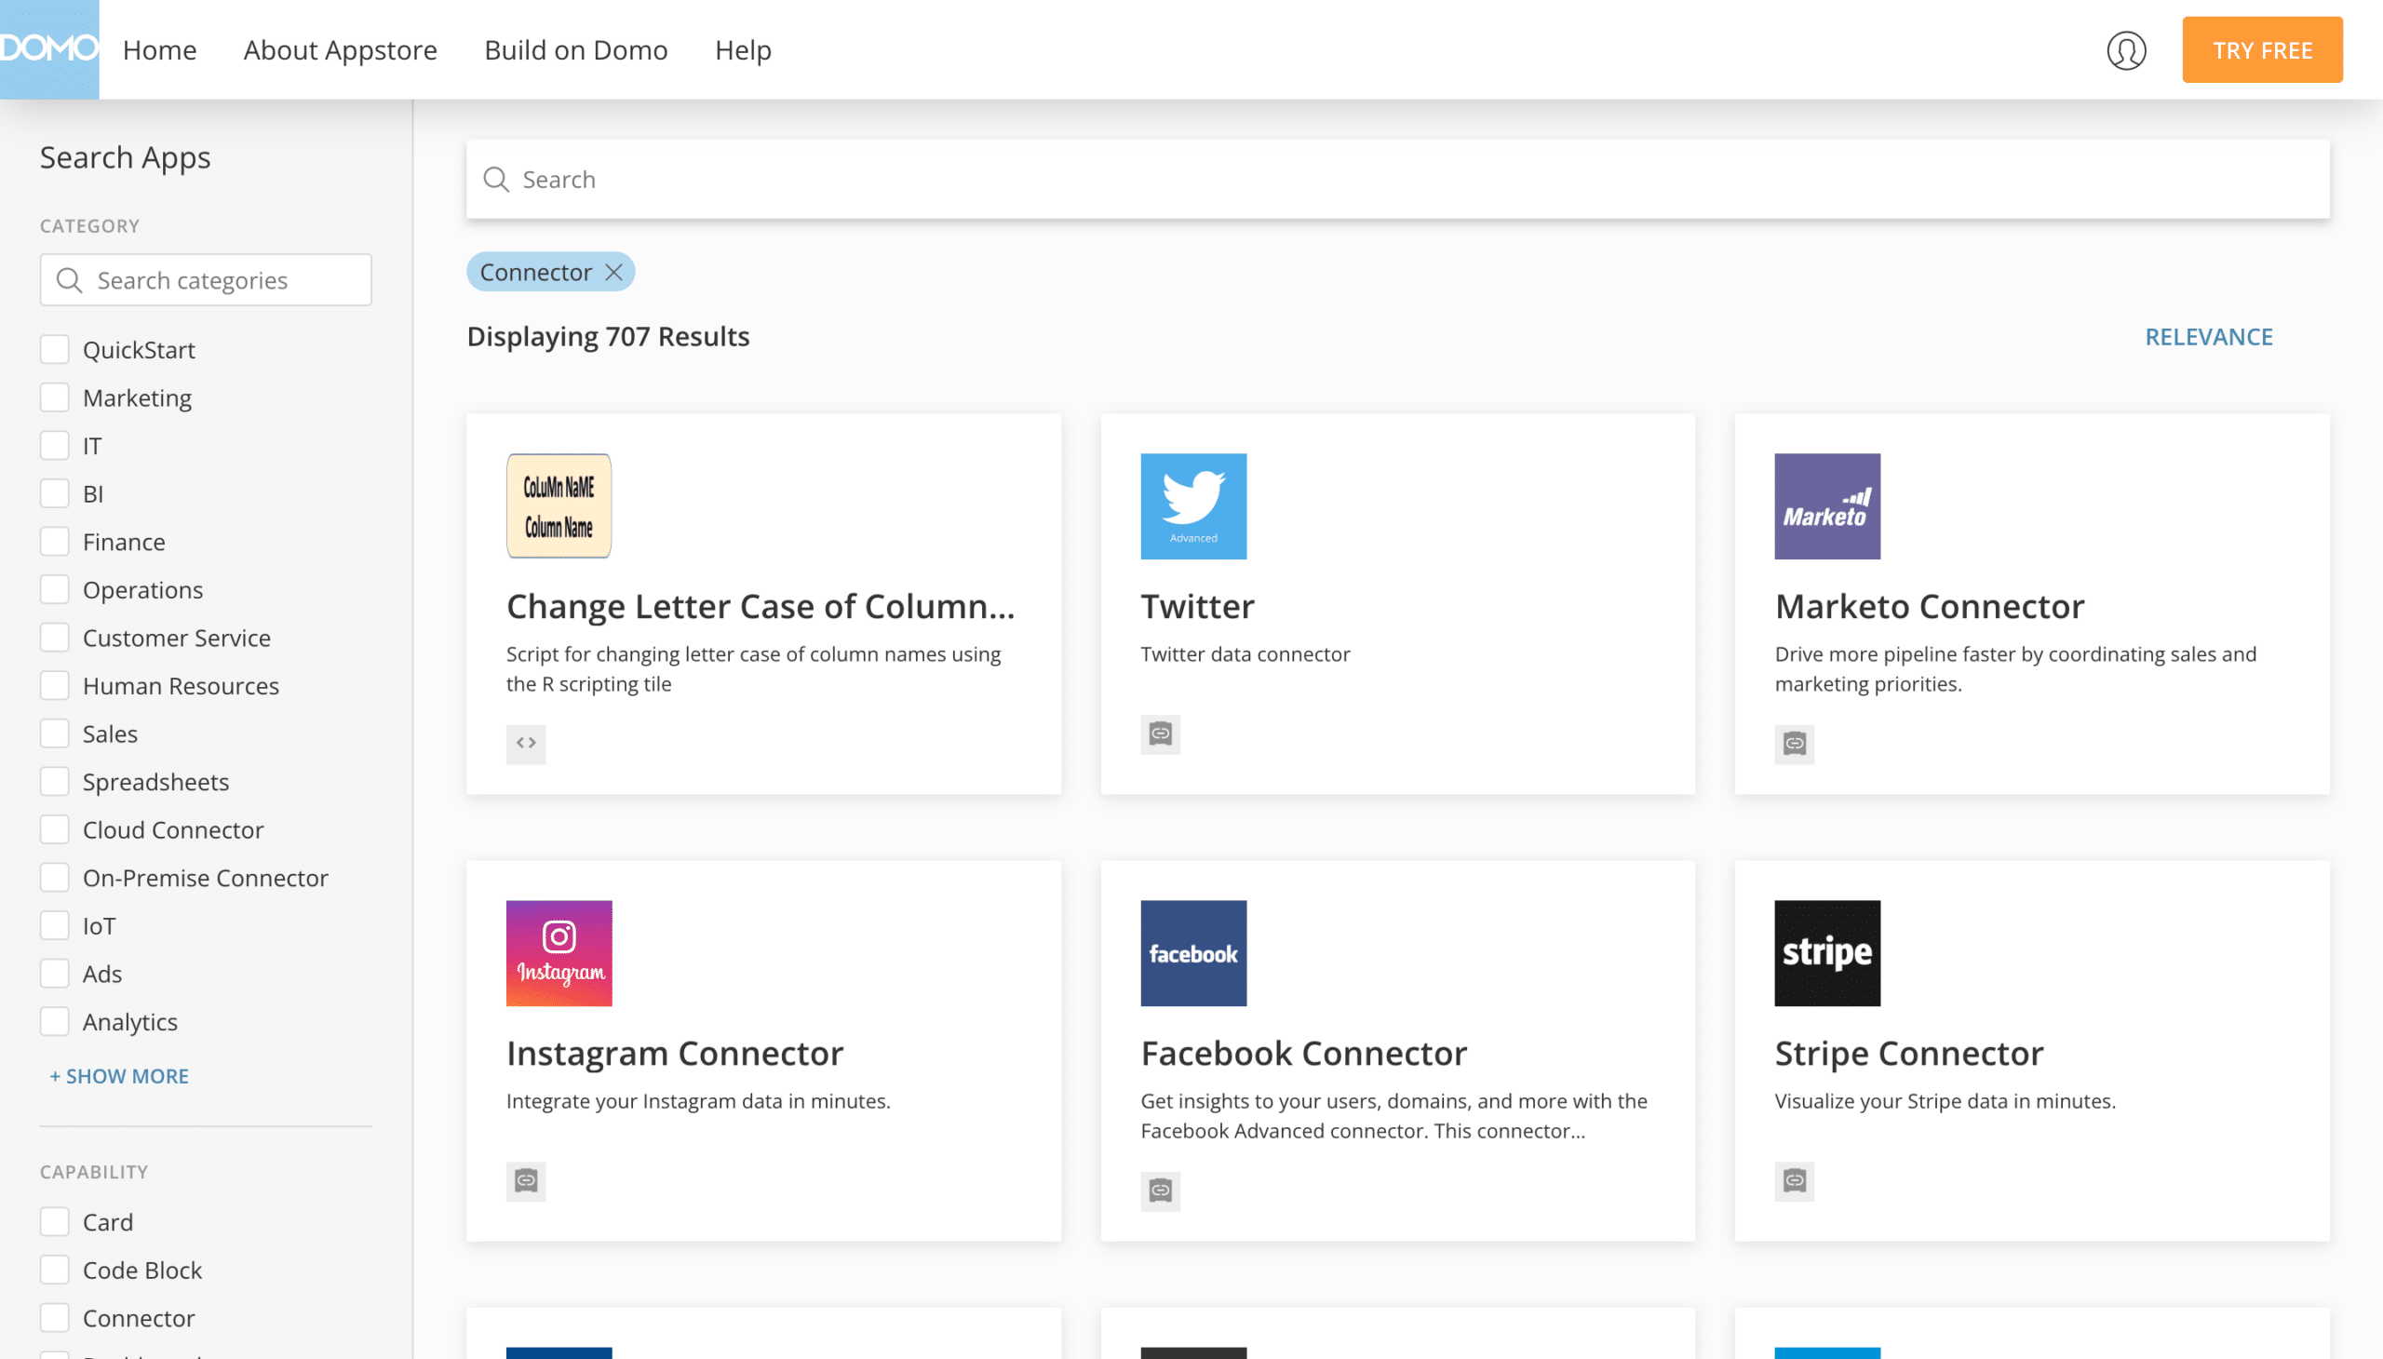This screenshot has width=2383, height=1359.
Task: Click the magnifier icon in category search
Action: click(69, 280)
